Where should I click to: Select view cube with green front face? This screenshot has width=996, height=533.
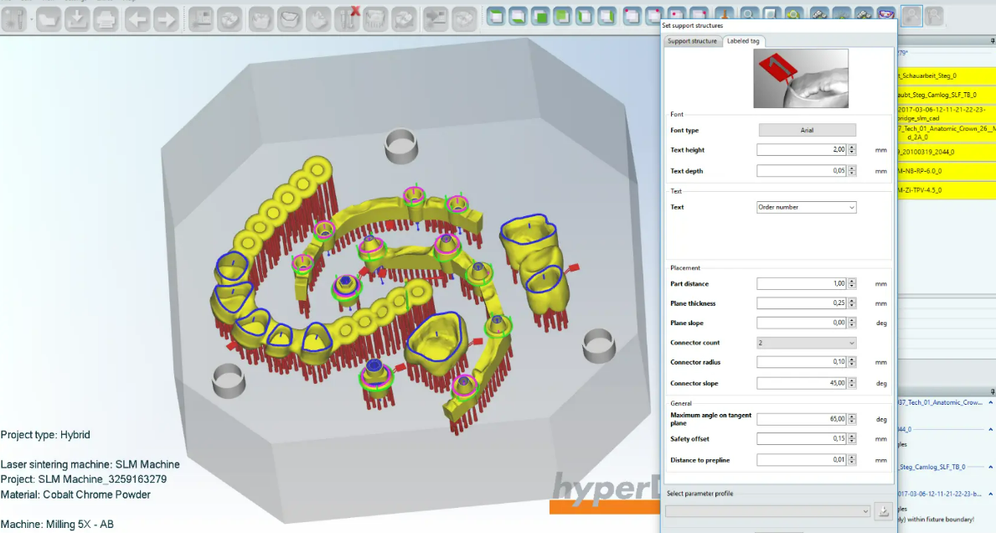click(540, 17)
